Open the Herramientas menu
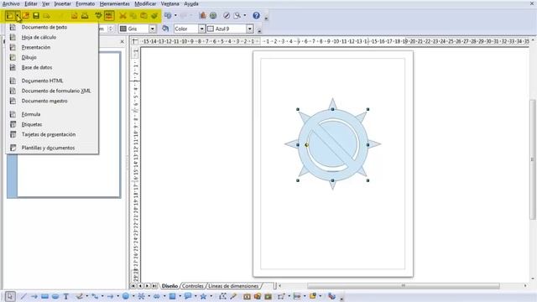 pyautogui.click(x=115, y=3)
